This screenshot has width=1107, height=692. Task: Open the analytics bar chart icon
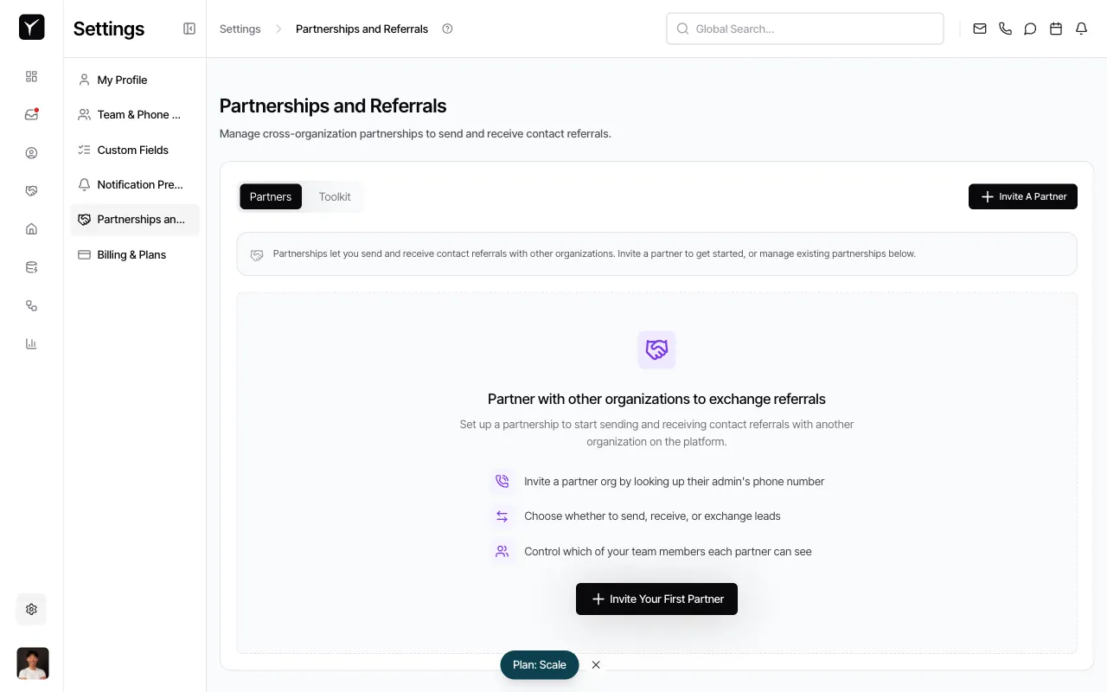coord(31,343)
